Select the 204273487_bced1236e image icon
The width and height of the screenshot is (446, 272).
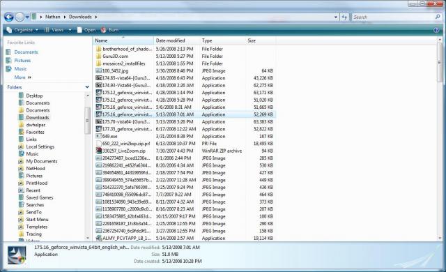tap(99, 158)
